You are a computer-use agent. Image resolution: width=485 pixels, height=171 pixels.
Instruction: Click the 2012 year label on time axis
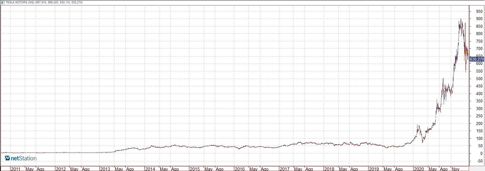click(x=61, y=169)
